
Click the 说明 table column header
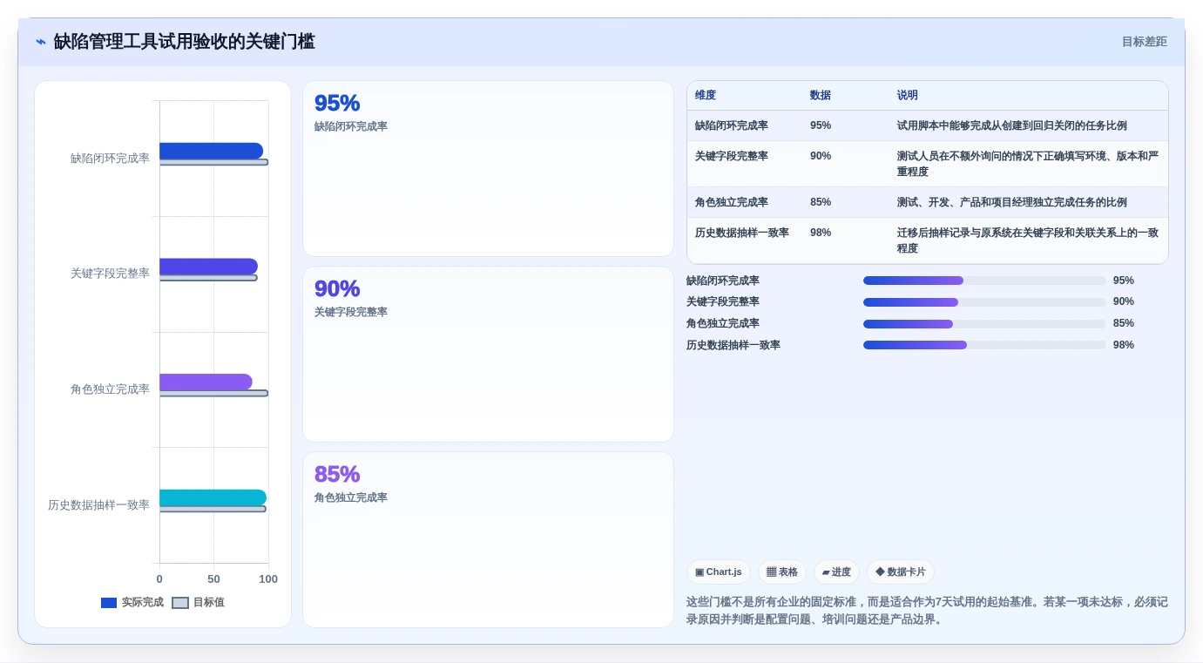pyautogui.click(x=908, y=95)
